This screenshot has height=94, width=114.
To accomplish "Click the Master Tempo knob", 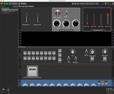I will point(92,52).
